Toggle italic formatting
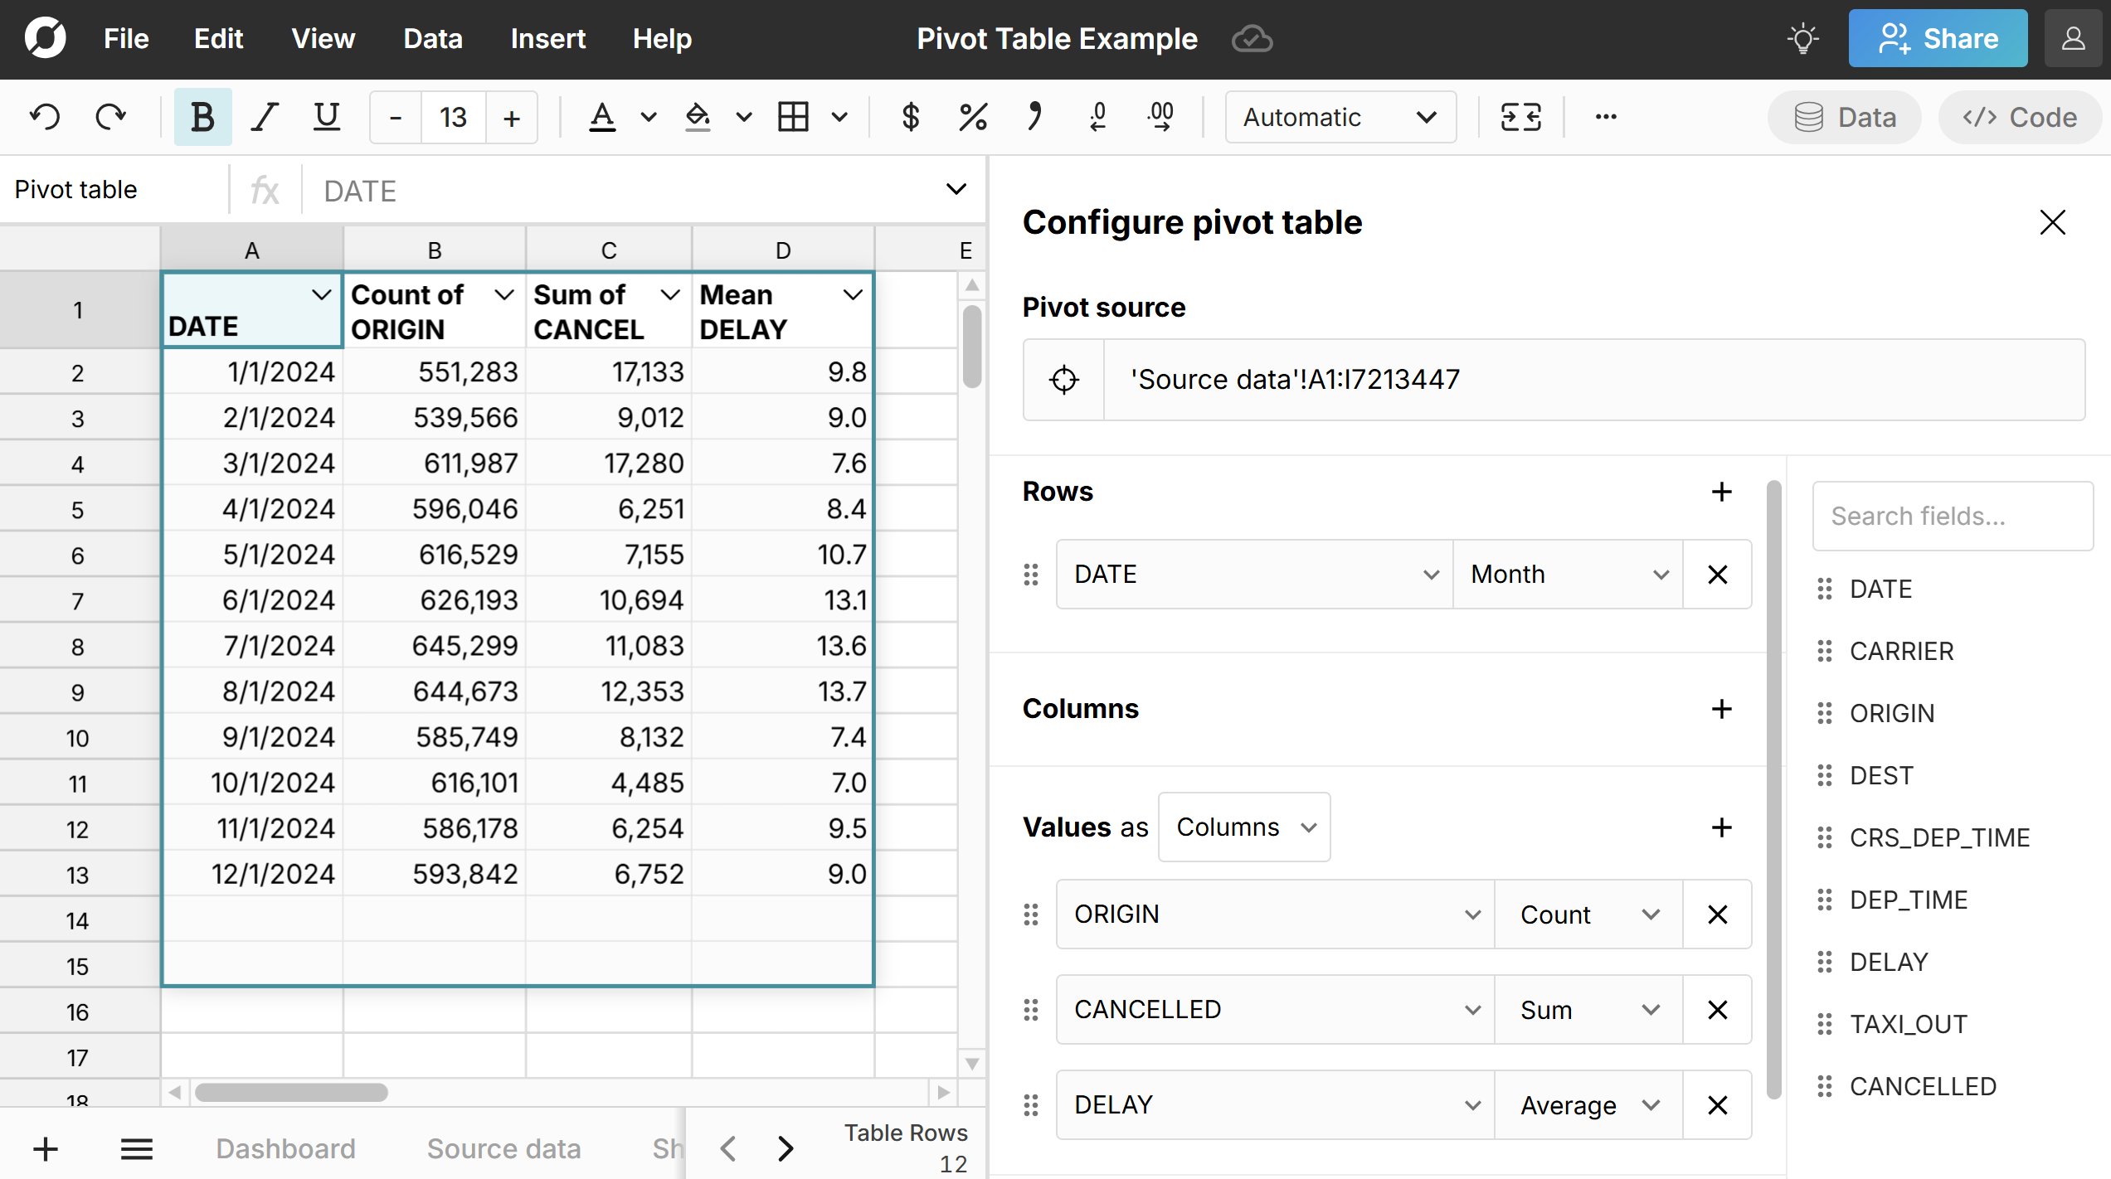This screenshot has width=2111, height=1179. (x=264, y=116)
